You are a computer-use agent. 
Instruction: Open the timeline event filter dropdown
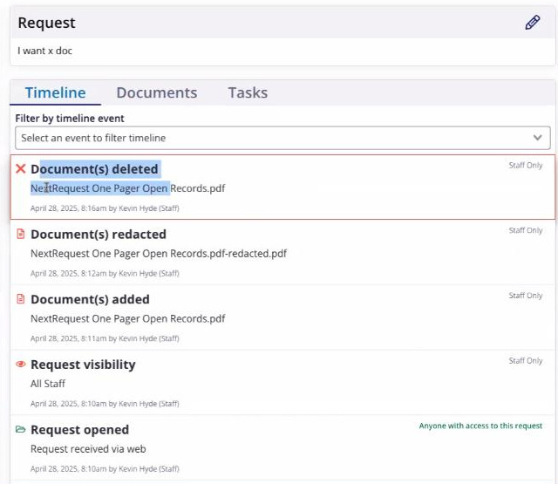(x=282, y=138)
